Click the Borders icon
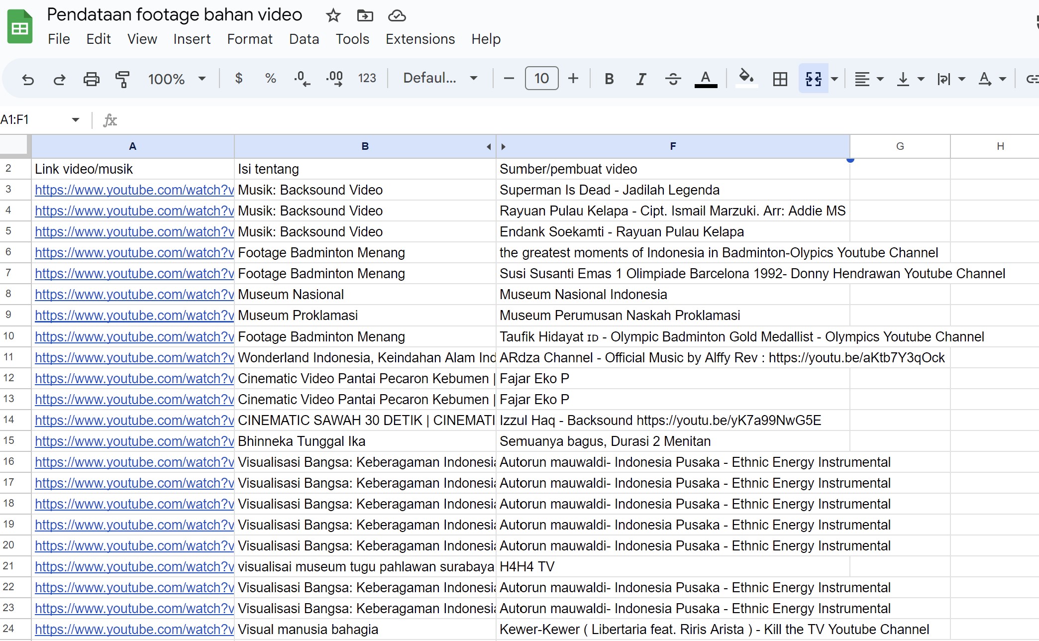This screenshot has height=641, width=1039. tap(780, 79)
